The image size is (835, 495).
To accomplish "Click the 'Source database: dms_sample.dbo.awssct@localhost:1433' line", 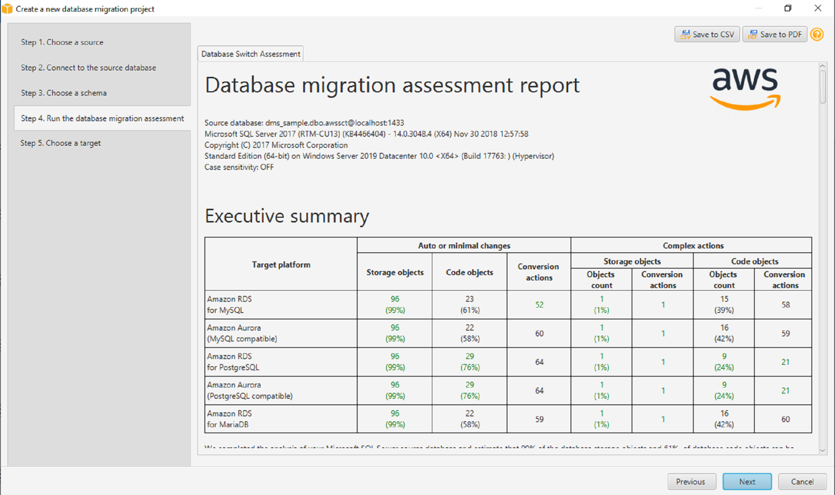I will tap(304, 123).
